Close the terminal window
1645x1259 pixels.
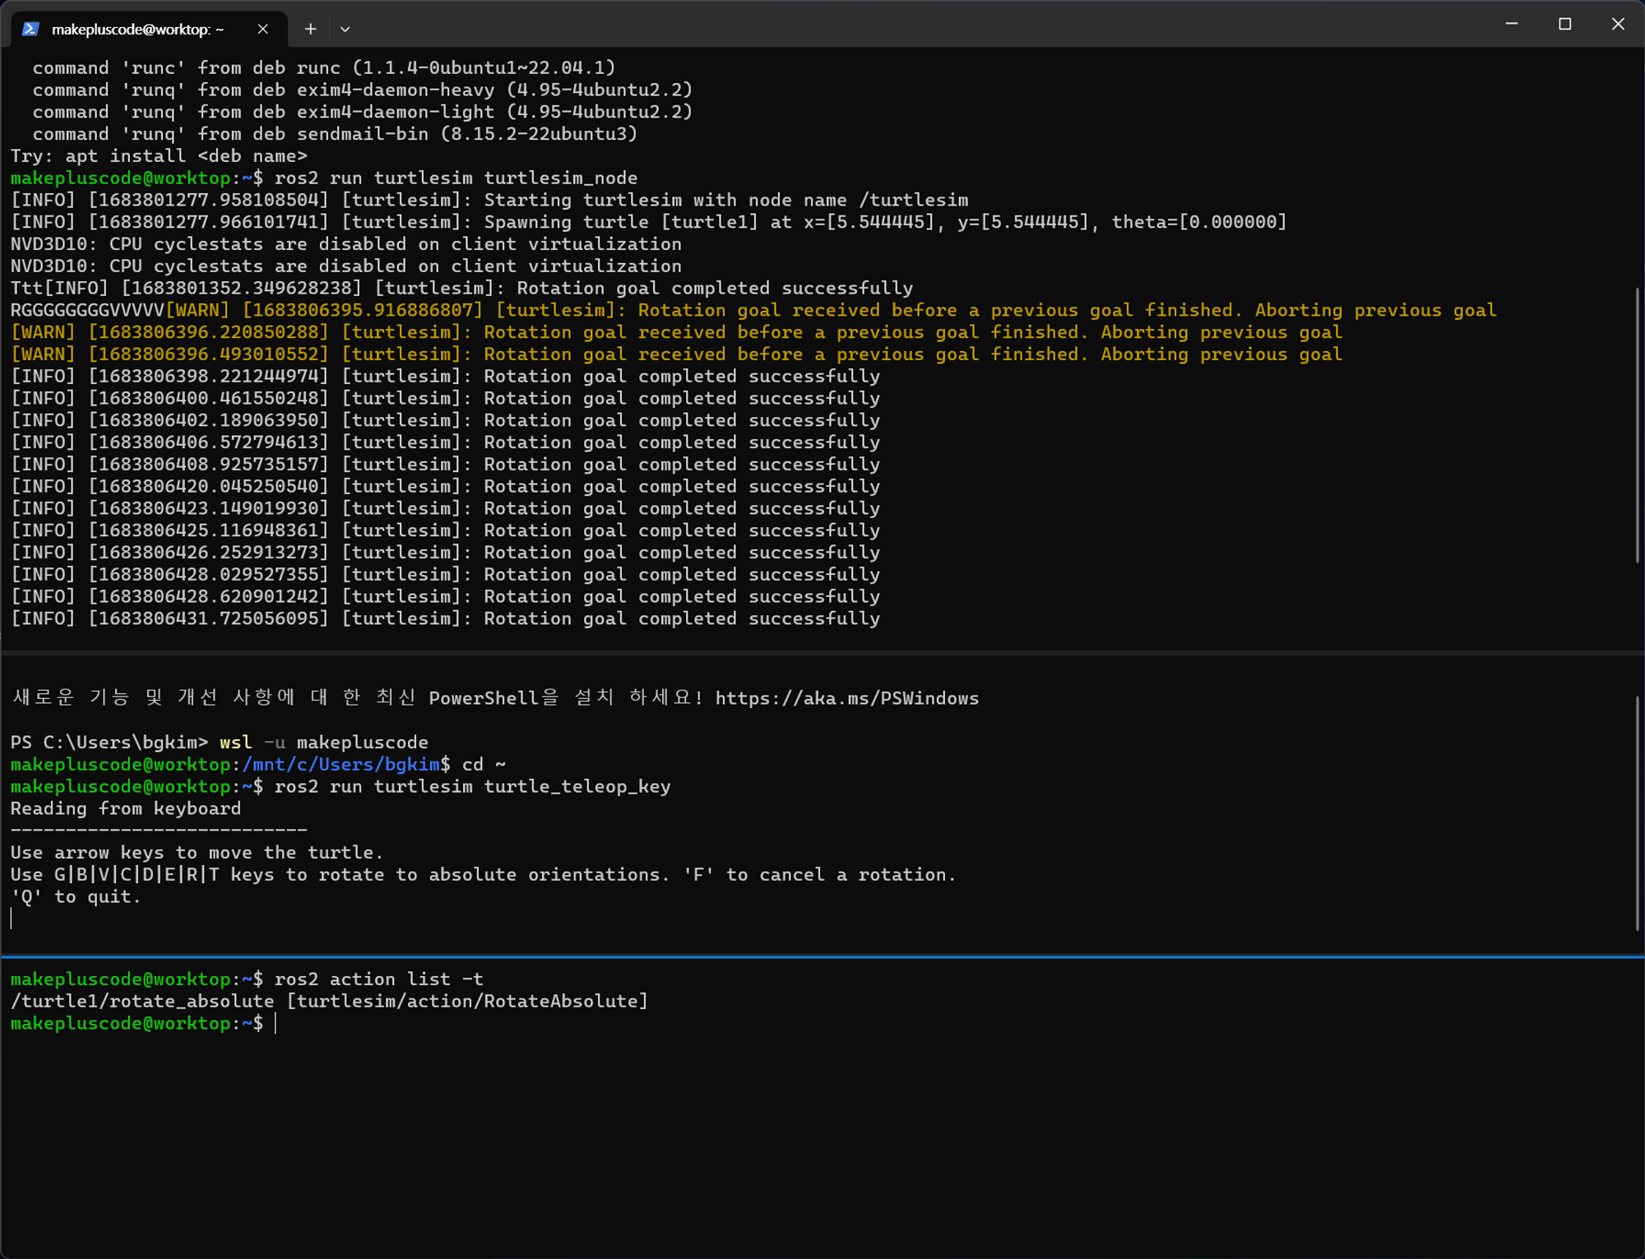click(x=1617, y=24)
